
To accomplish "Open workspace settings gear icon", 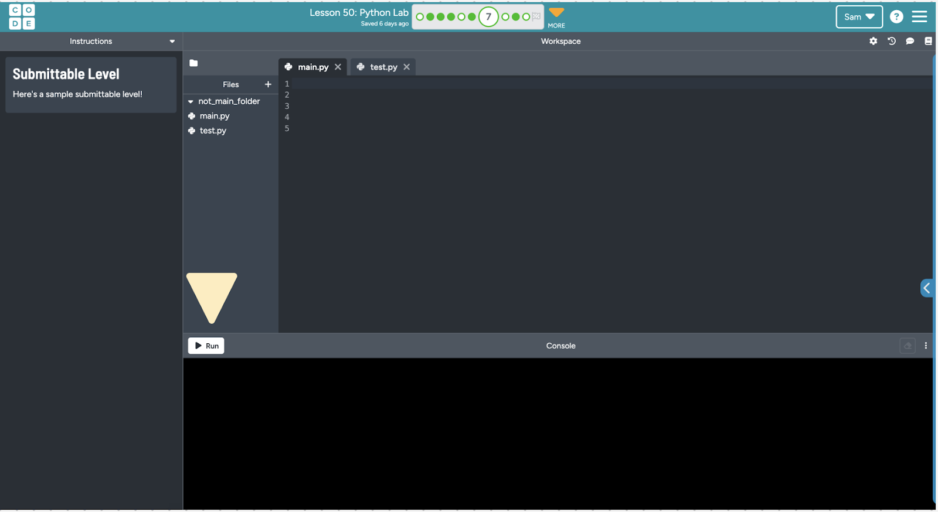I will click(x=873, y=41).
